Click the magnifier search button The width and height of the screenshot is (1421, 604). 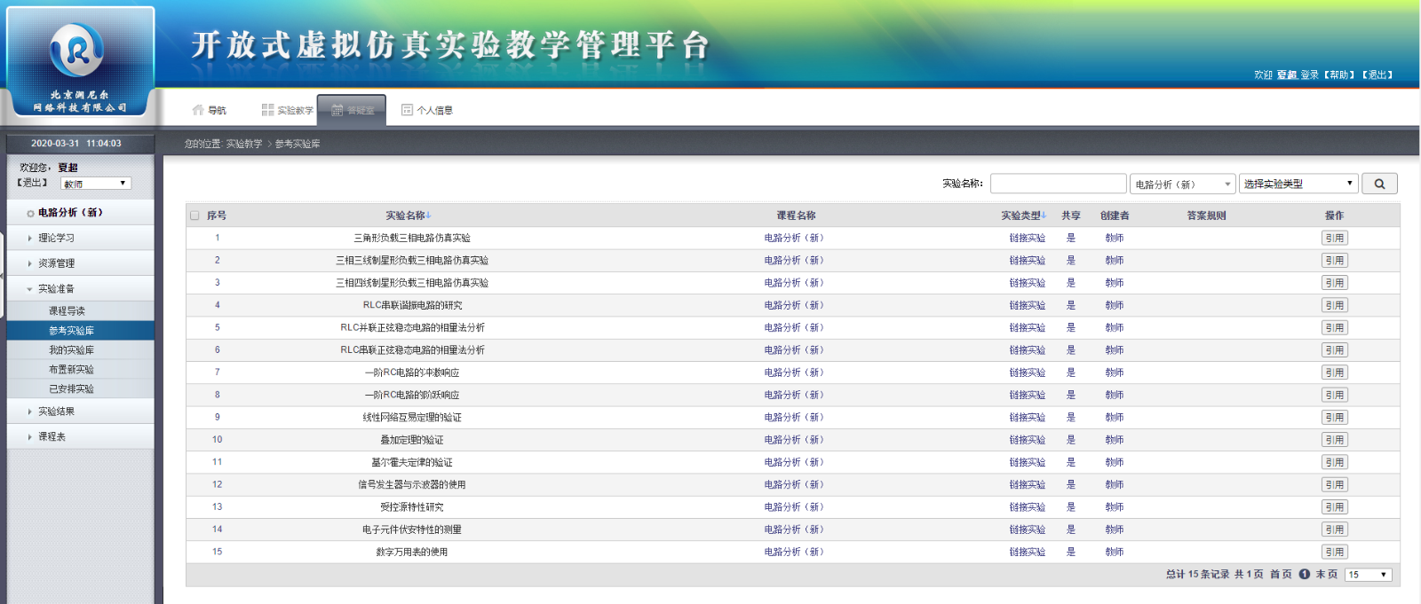click(1379, 184)
